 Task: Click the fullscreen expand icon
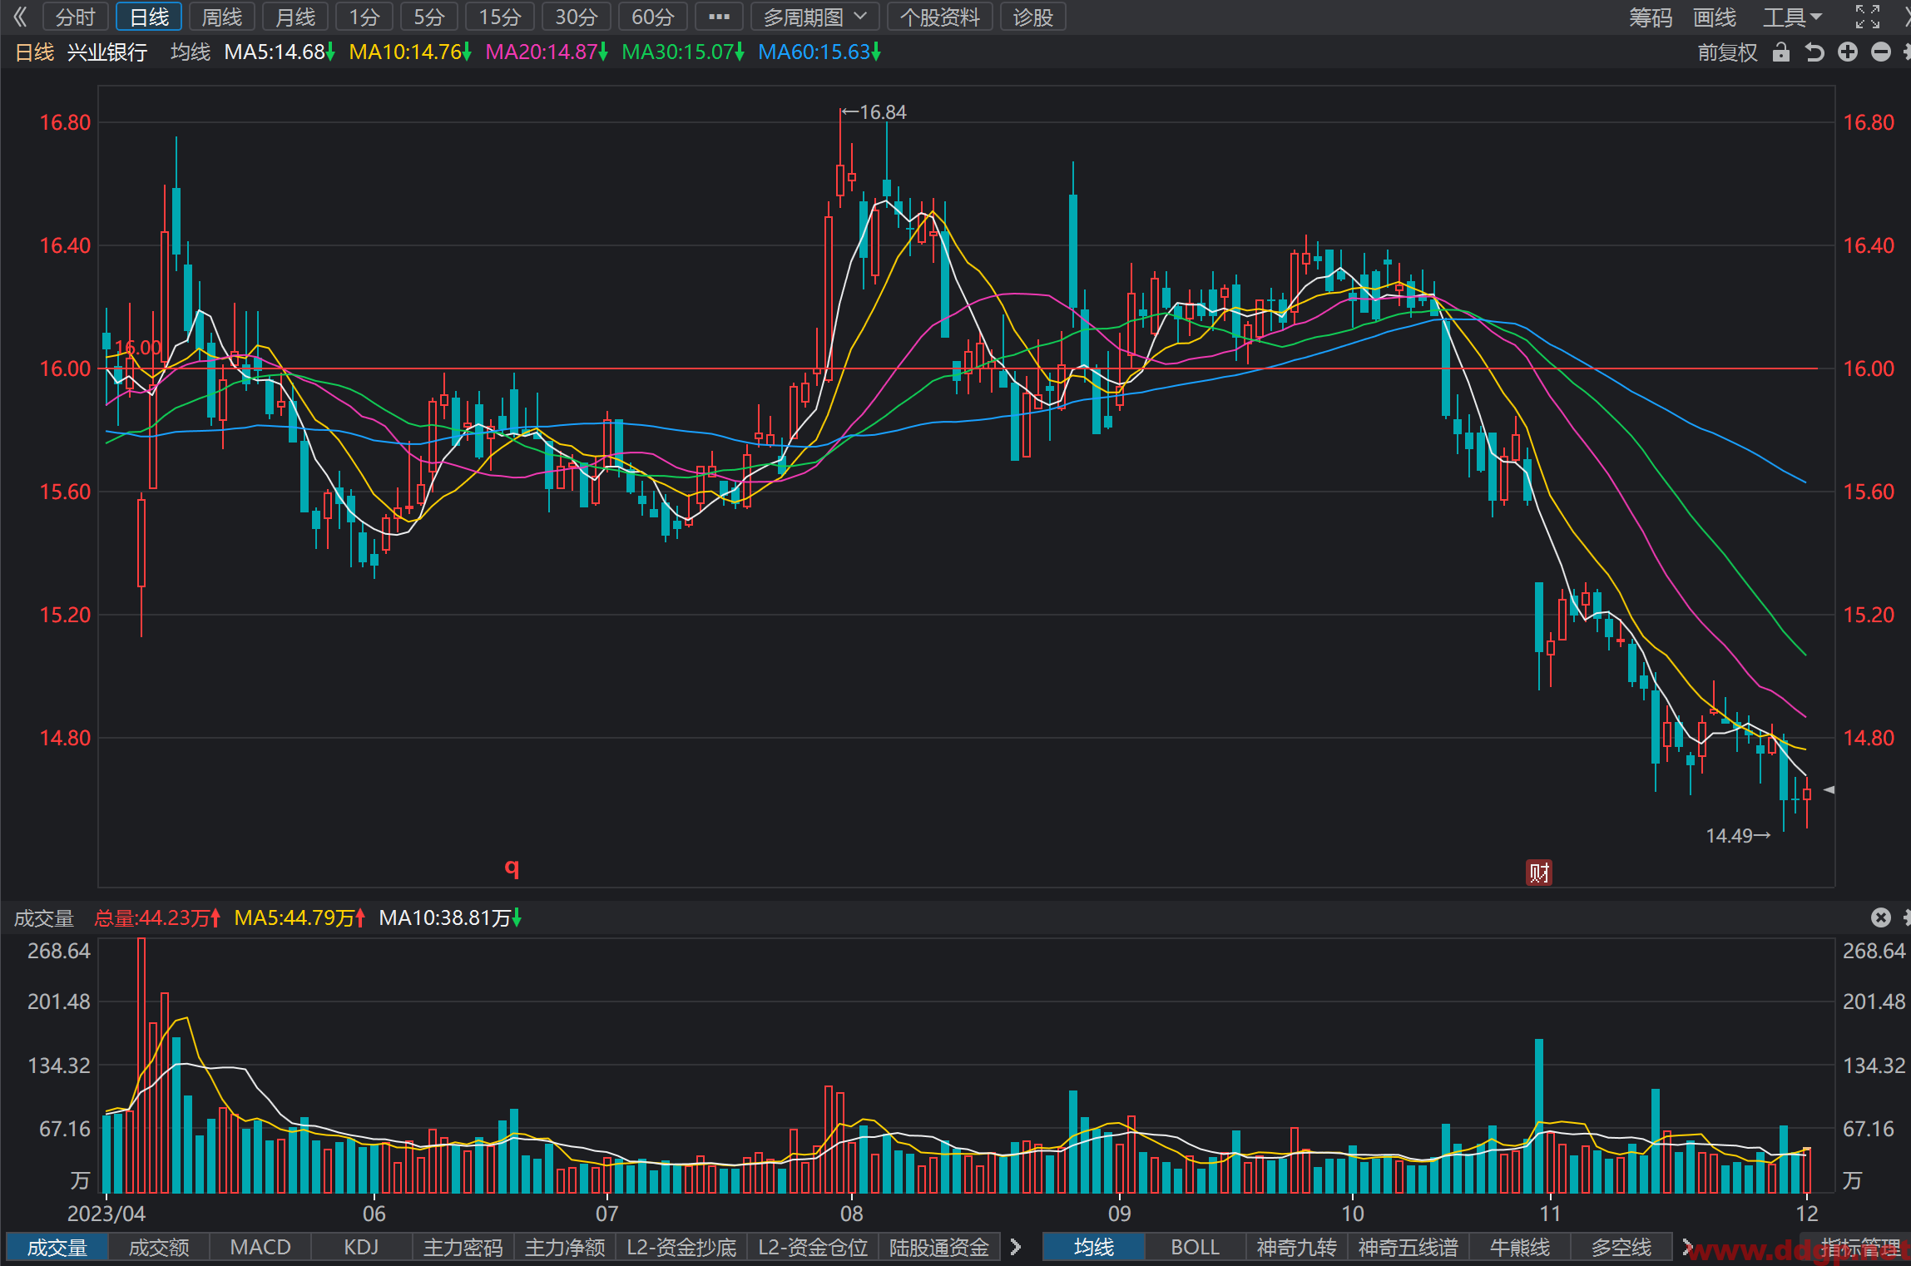click(x=1868, y=17)
